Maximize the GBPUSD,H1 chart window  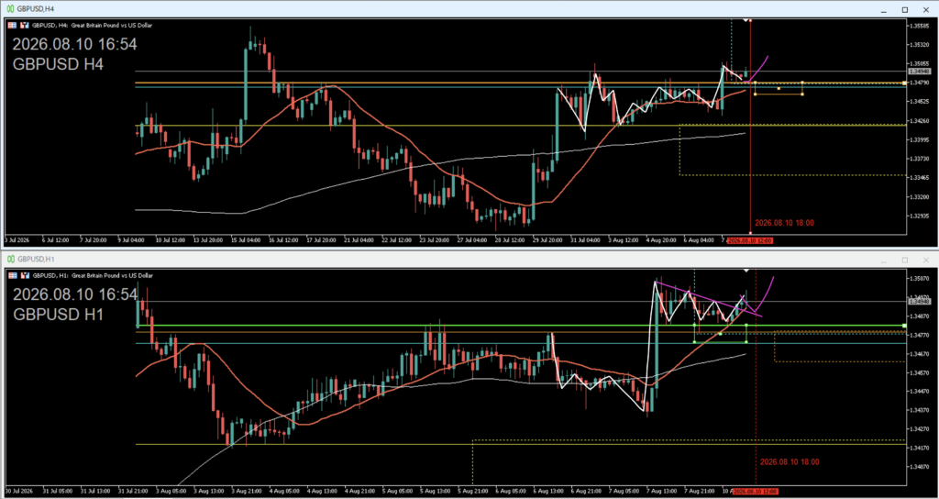point(905,260)
